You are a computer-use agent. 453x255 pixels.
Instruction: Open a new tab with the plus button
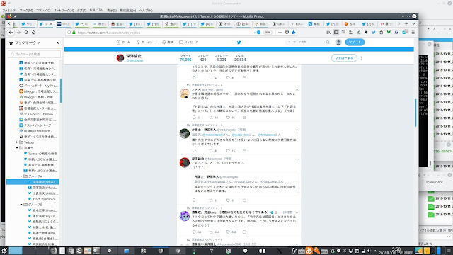click(406, 23)
